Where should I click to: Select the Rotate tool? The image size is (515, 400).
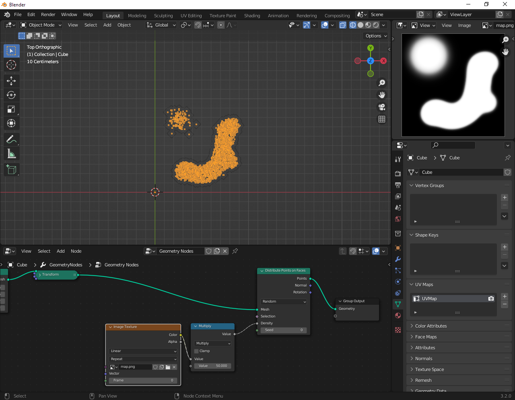point(11,95)
